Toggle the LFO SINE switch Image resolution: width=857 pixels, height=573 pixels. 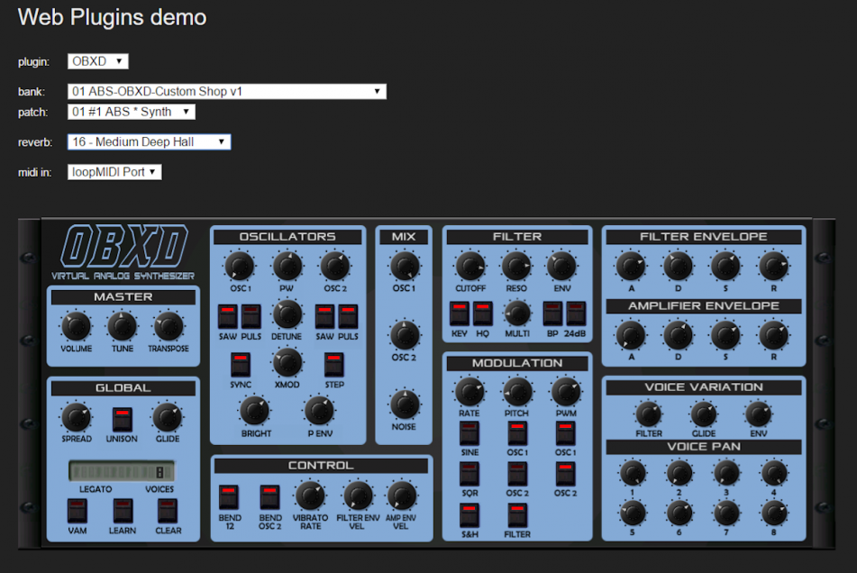470,433
